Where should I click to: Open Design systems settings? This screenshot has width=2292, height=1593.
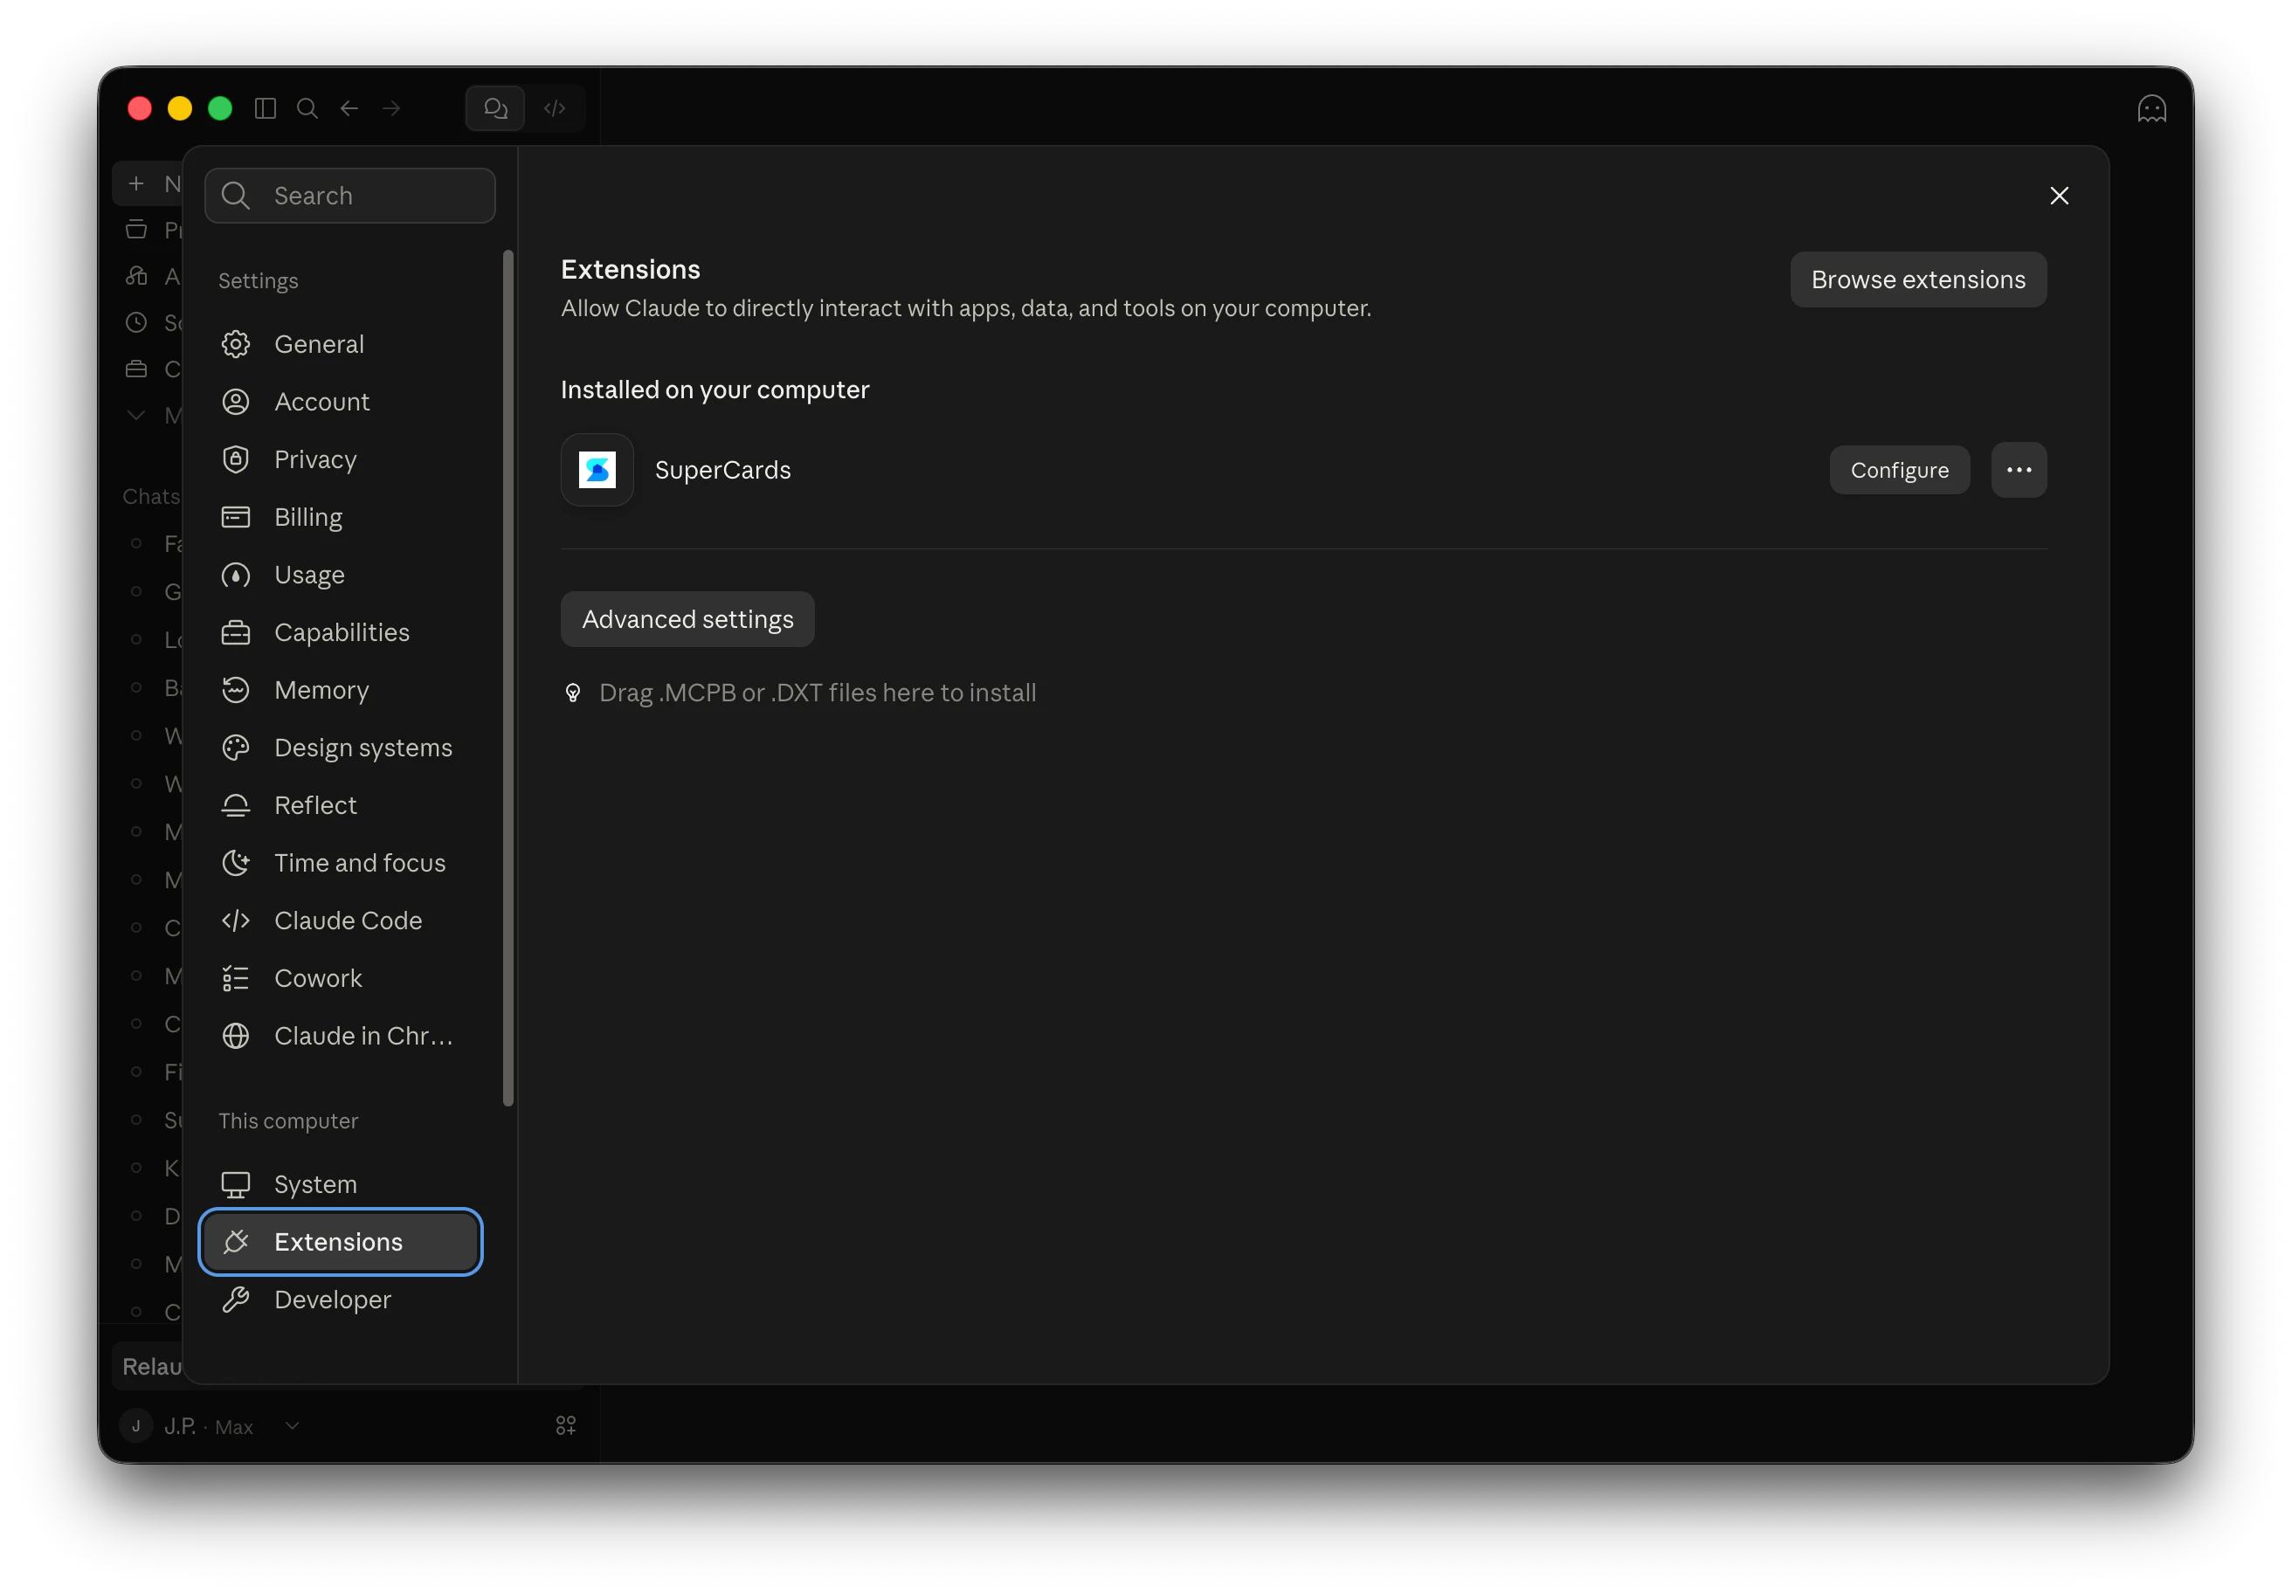(341, 748)
